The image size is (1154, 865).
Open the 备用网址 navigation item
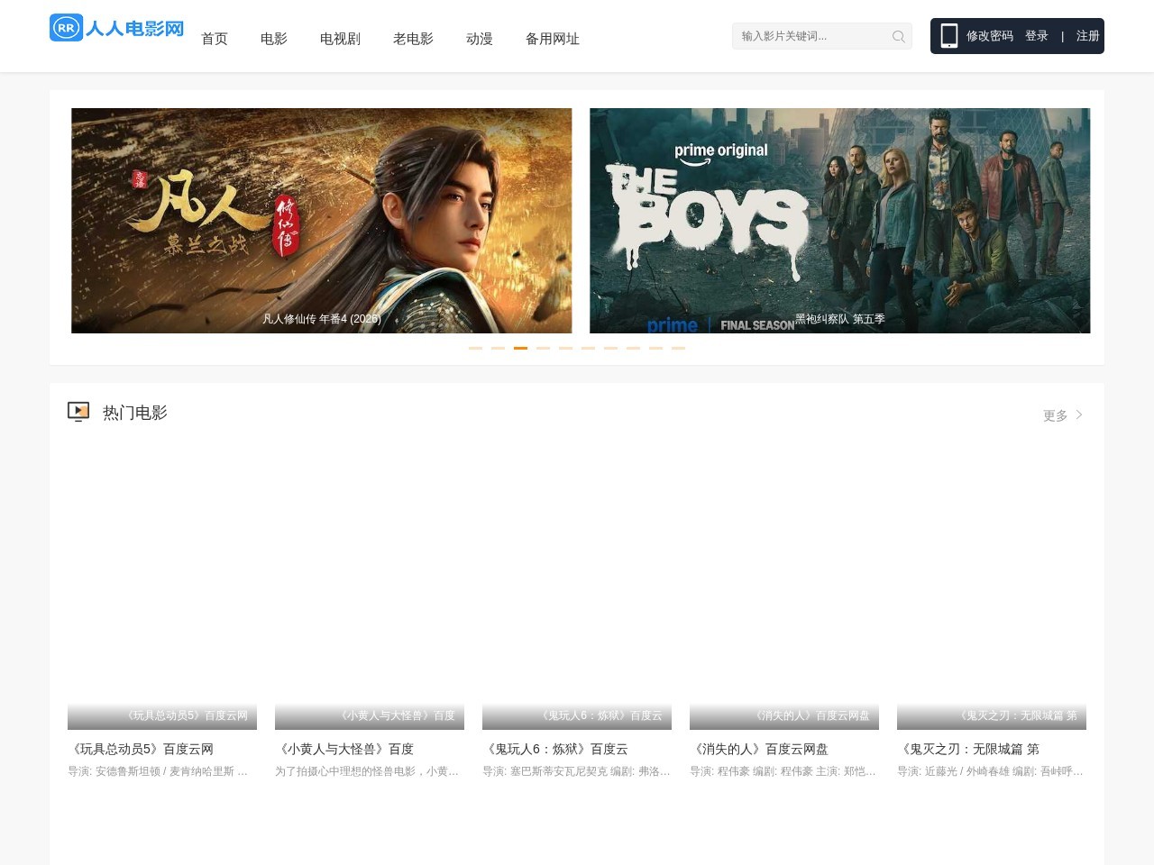553,39
